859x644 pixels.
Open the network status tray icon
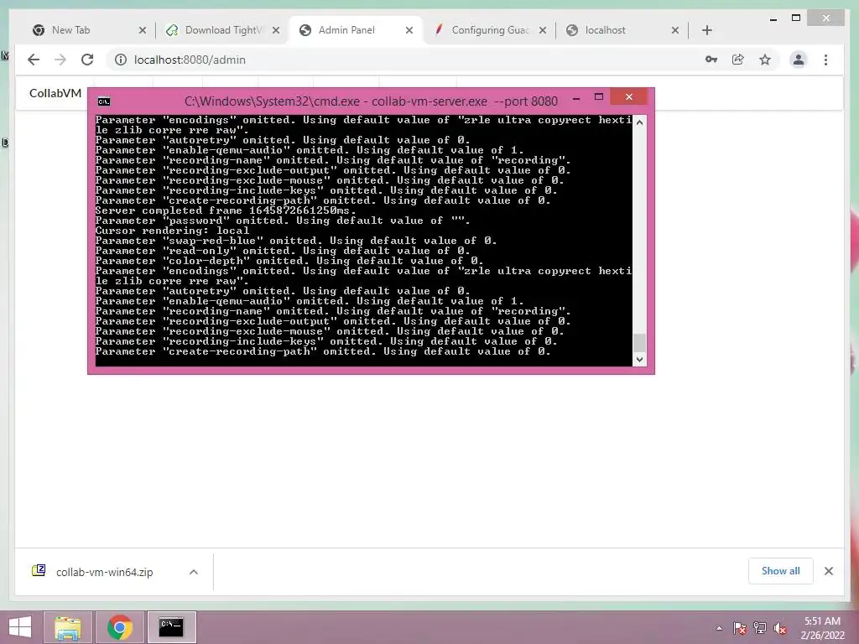(760, 628)
